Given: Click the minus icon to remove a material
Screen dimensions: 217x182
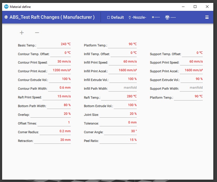Looking at the screenshot, I should [x=37, y=33].
